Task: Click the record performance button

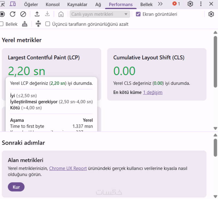Action: click(2, 14)
